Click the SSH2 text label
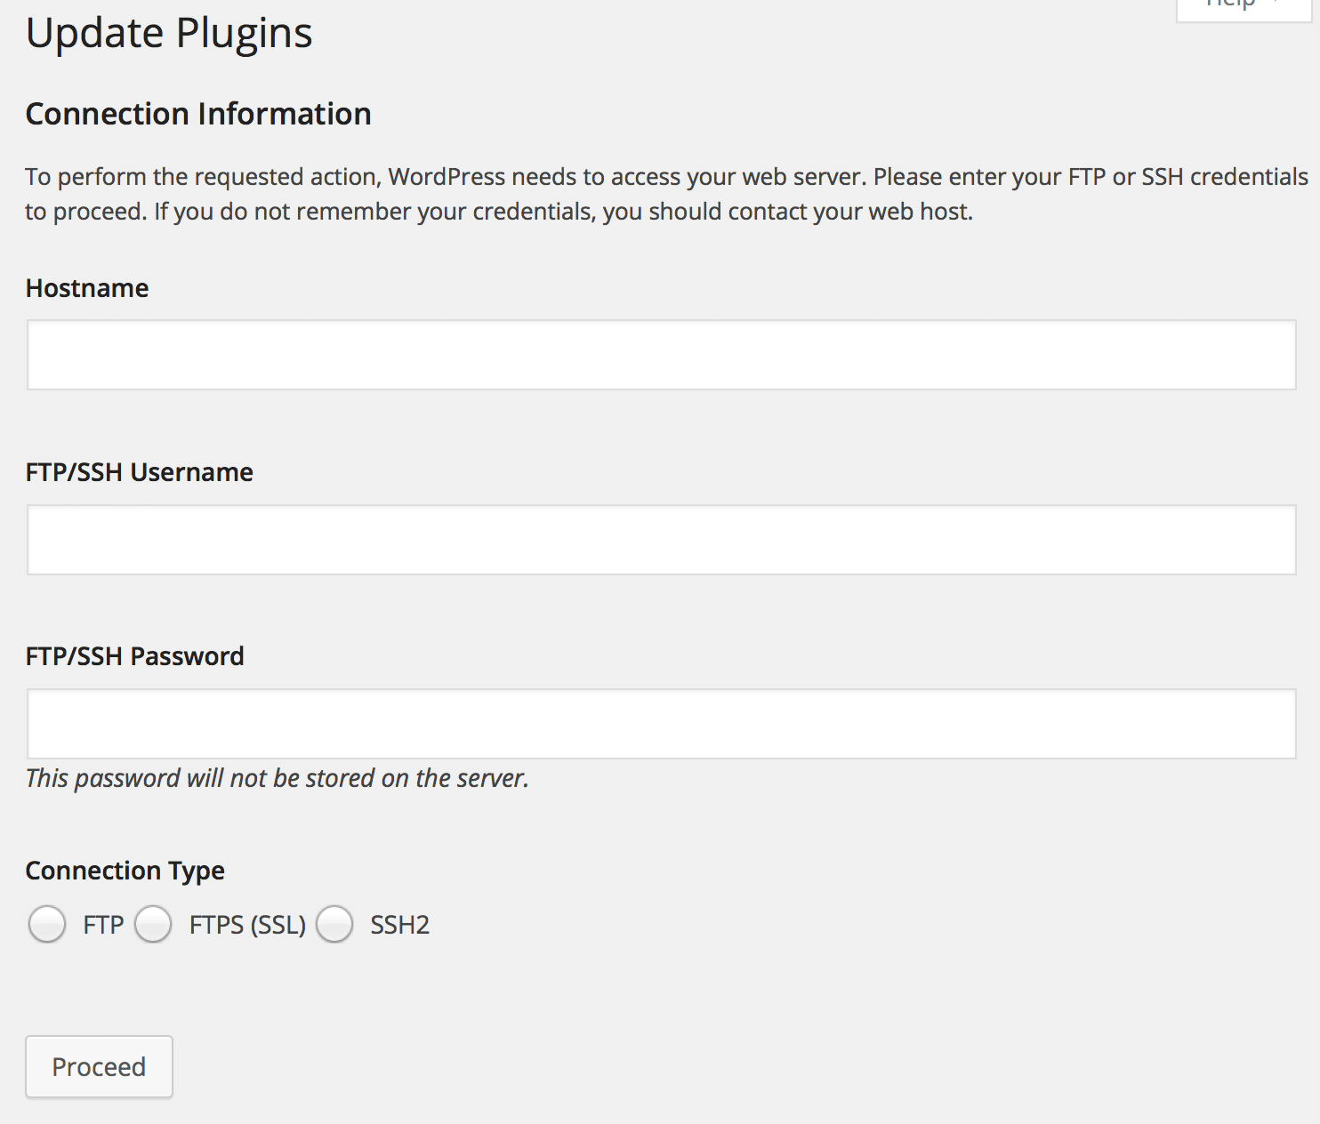The width and height of the screenshot is (1320, 1124). (399, 925)
